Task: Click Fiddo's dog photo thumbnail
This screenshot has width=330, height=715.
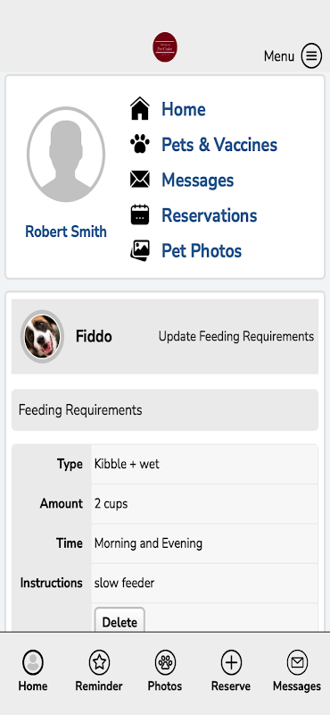Action: tap(42, 337)
